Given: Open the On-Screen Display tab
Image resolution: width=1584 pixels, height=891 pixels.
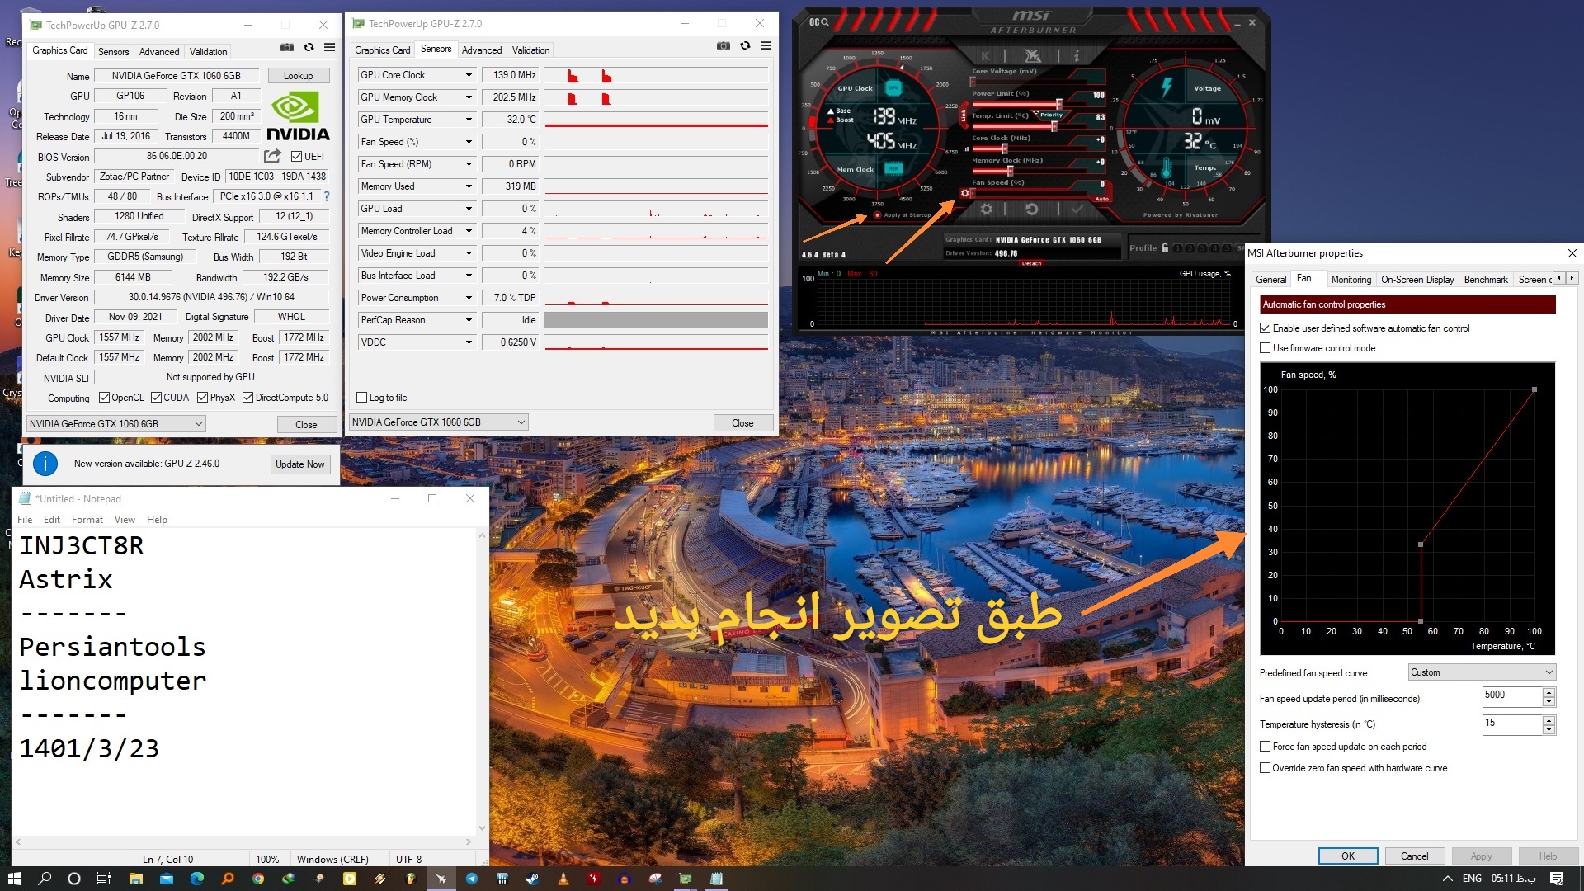Looking at the screenshot, I should tap(1417, 280).
